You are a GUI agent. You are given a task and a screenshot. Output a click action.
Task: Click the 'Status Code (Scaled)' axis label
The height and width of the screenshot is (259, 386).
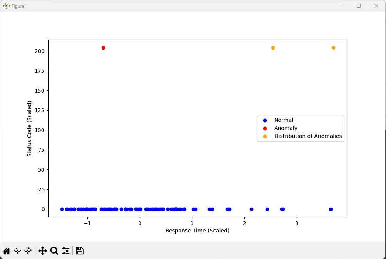(29, 128)
